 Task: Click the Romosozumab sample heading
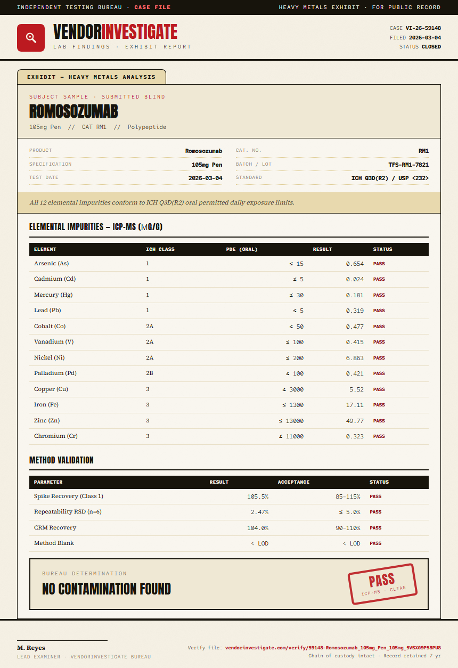pyautogui.click(x=73, y=111)
